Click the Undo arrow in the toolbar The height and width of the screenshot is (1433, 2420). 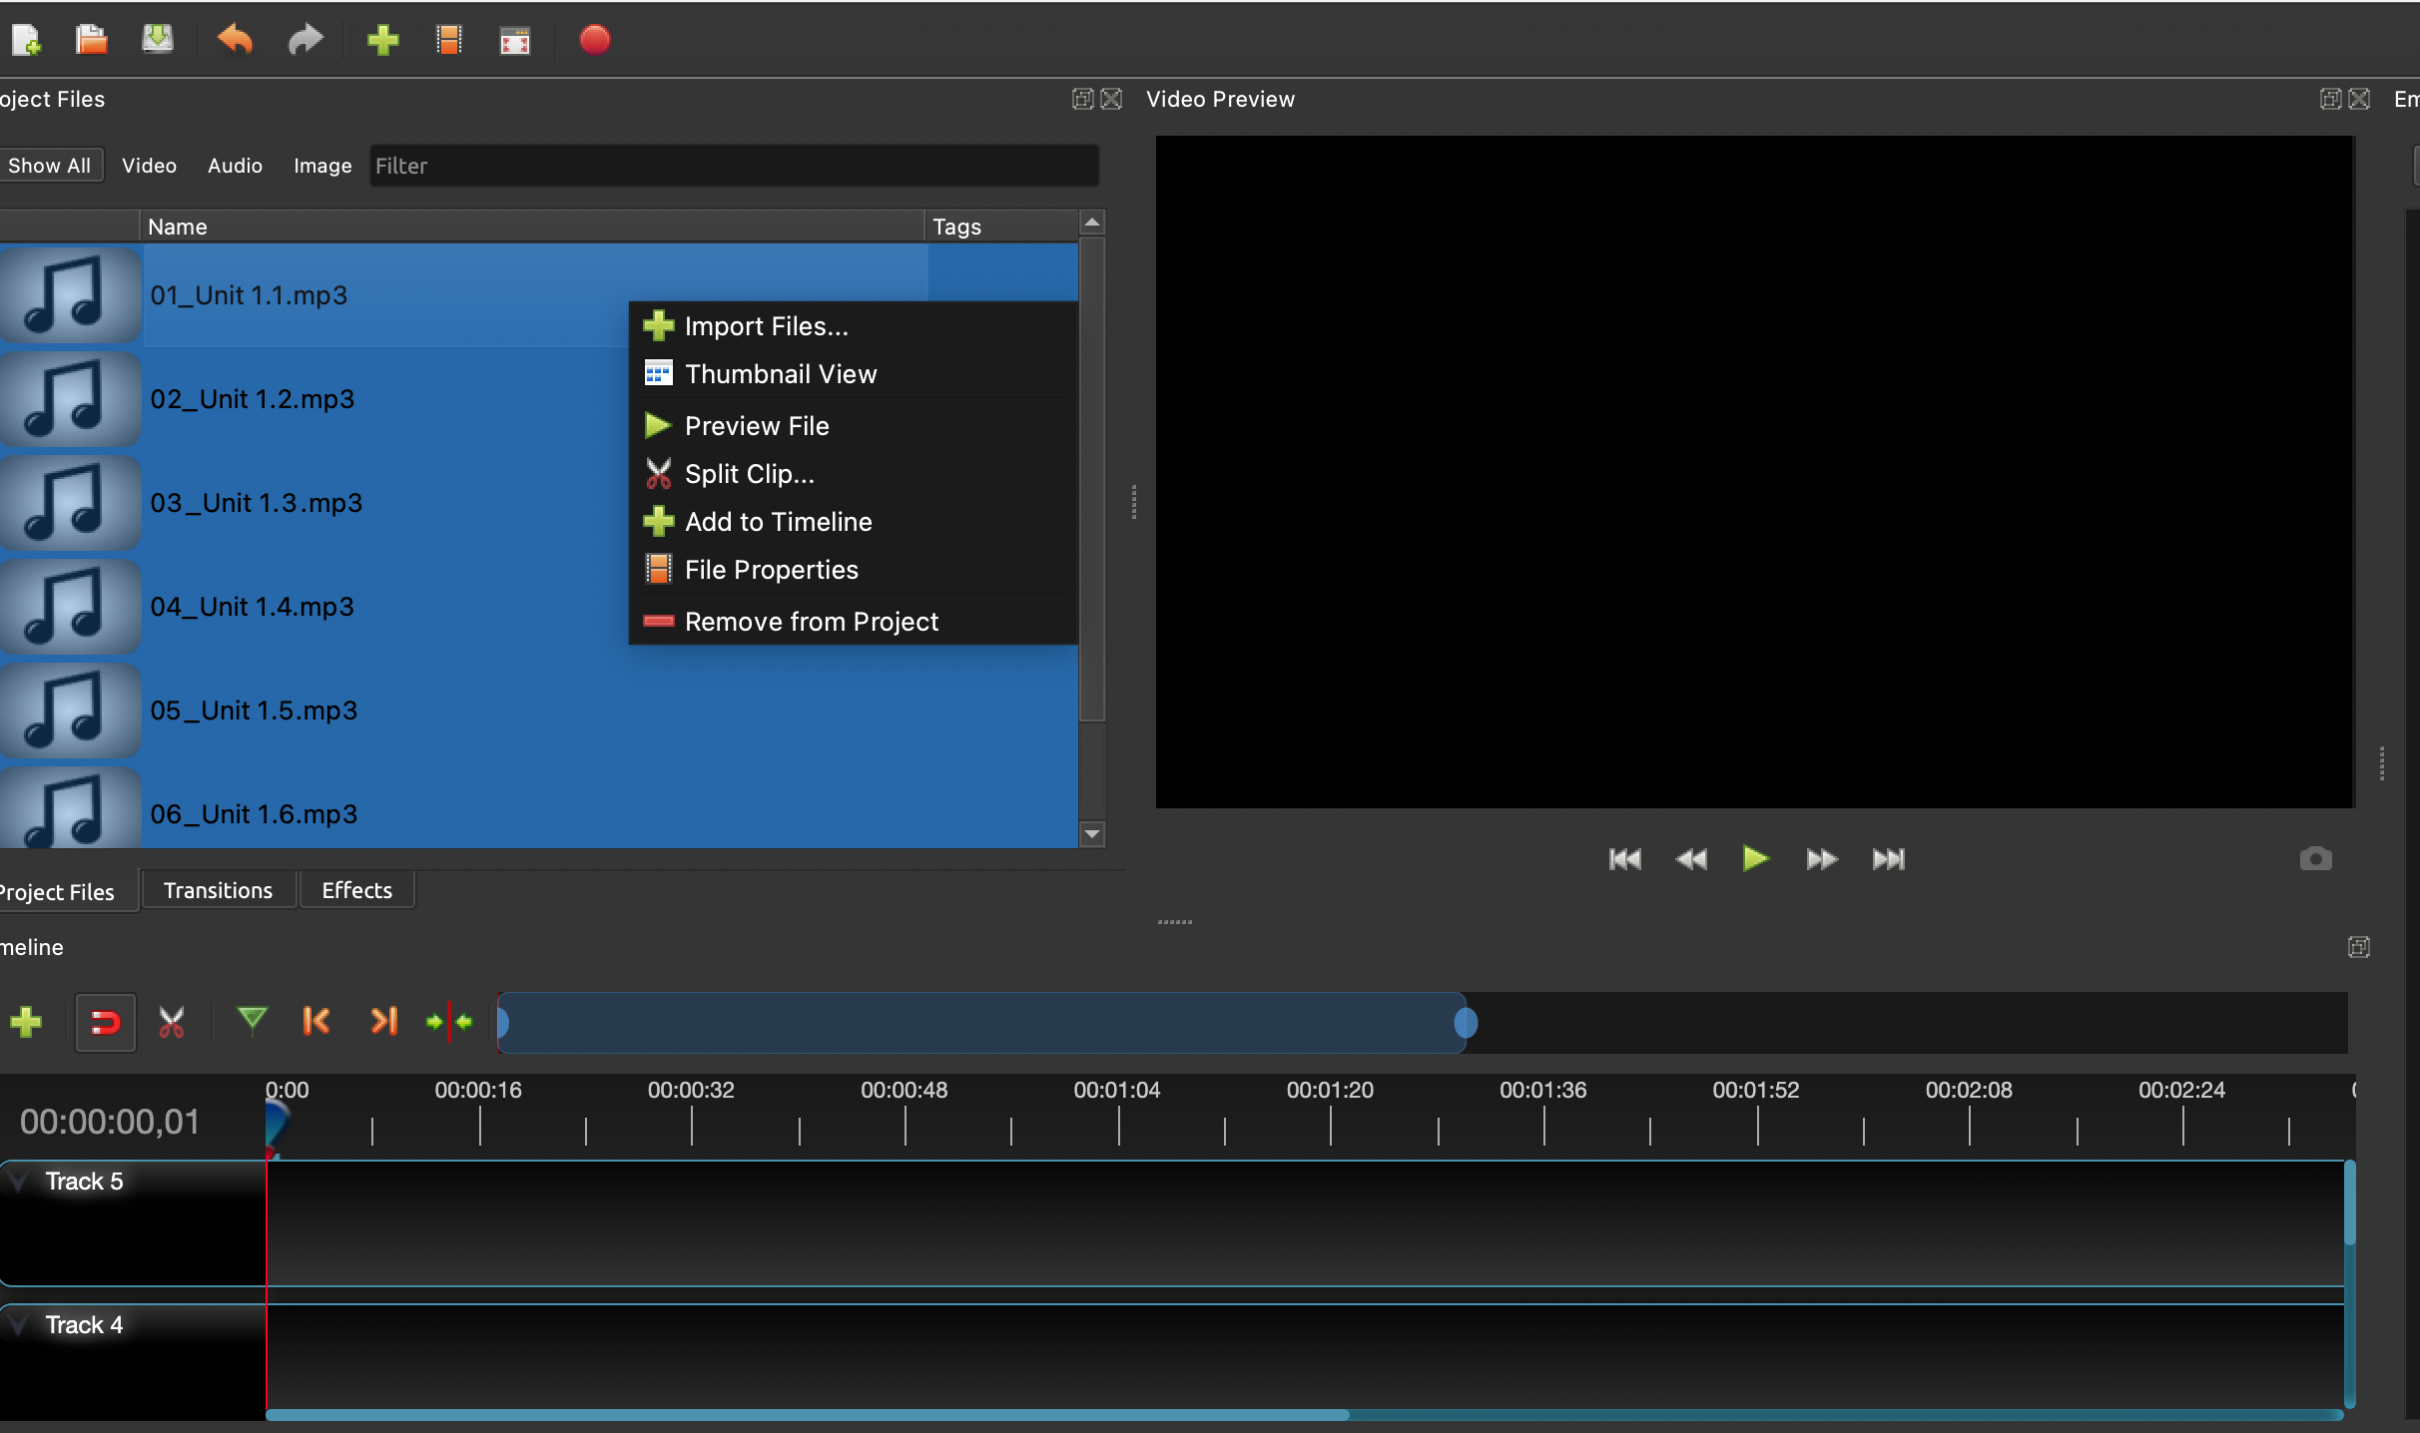coord(236,40)
